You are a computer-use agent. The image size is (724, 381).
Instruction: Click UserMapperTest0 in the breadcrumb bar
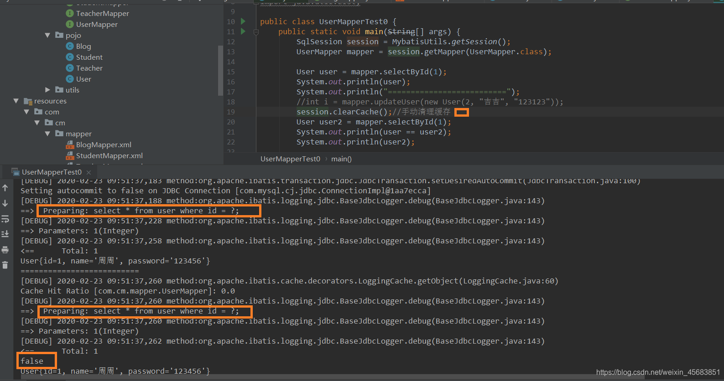[290, 159]
